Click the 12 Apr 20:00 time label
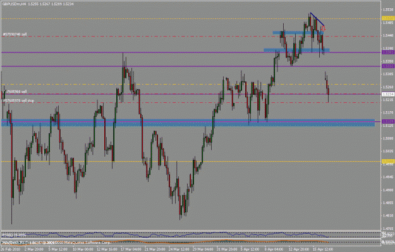Viewport: 395px width, 252px height. pyautogui.click(x=299, y=249)
